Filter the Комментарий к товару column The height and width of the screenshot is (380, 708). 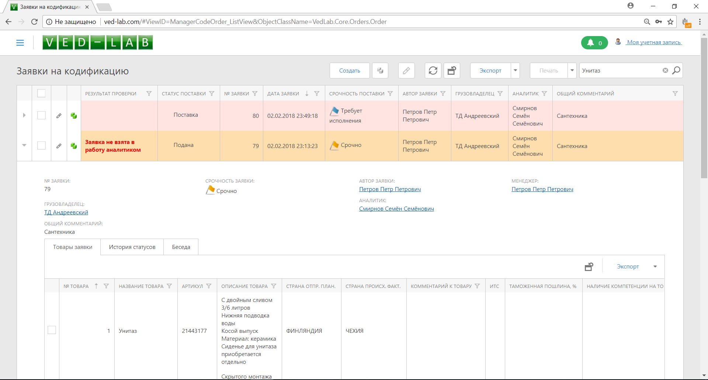(477, 286)
